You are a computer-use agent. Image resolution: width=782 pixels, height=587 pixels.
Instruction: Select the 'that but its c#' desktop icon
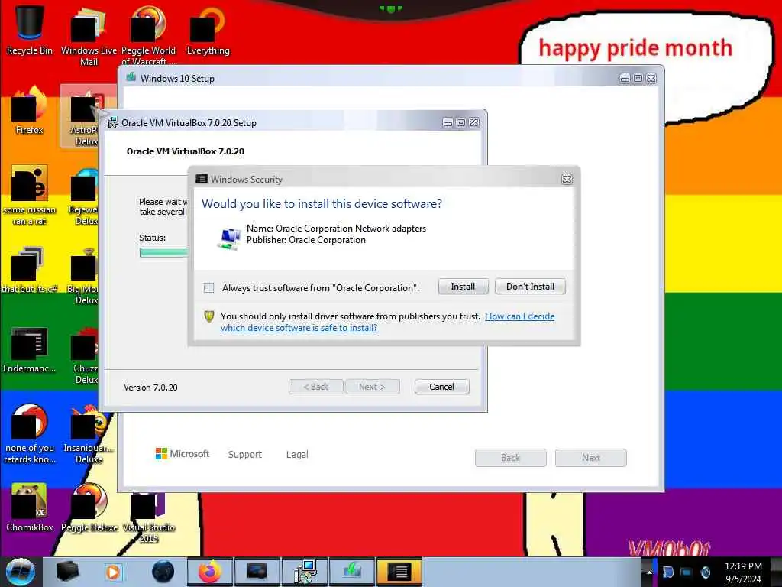tap(30, 270)
